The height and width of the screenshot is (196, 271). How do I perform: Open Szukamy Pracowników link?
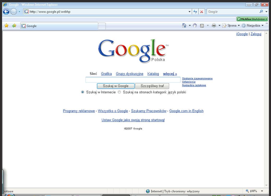tap(149, 111)
